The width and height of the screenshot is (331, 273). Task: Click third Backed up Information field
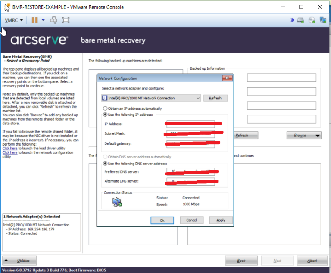pos(281,105)
